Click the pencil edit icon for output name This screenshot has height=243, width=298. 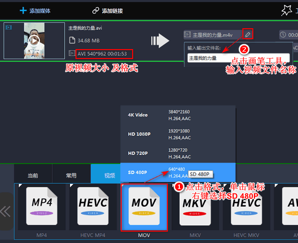248,34
